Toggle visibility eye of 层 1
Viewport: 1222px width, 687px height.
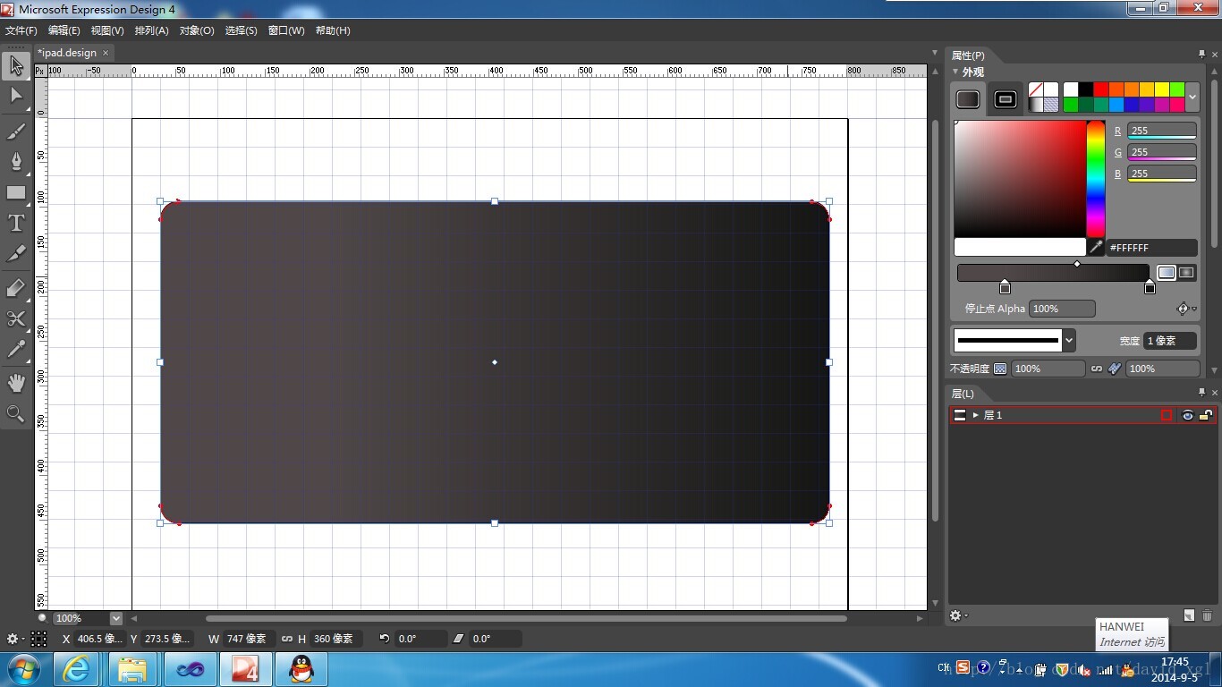[1187, 415]
